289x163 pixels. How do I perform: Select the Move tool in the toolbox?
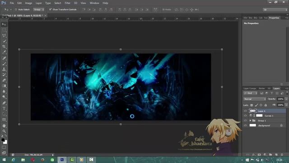pos(4,24)
